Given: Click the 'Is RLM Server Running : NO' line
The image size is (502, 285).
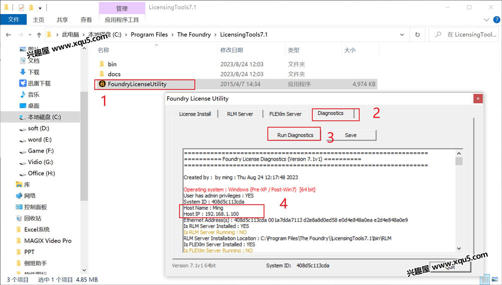Looking at the screenshot, I should [215, 232].
